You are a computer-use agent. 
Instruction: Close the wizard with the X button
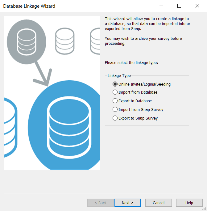[x=197, y=6]
